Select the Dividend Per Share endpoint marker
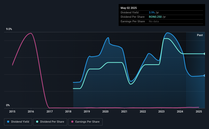 click(205, 54)
